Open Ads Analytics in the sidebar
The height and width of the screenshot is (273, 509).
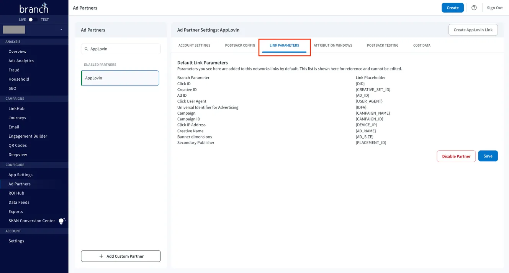[21, 60]
